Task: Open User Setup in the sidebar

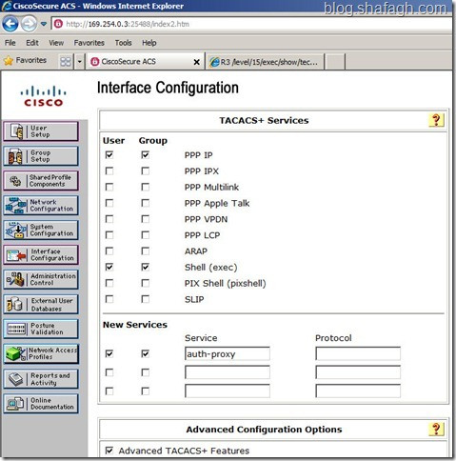Action: tap(41, 131)
